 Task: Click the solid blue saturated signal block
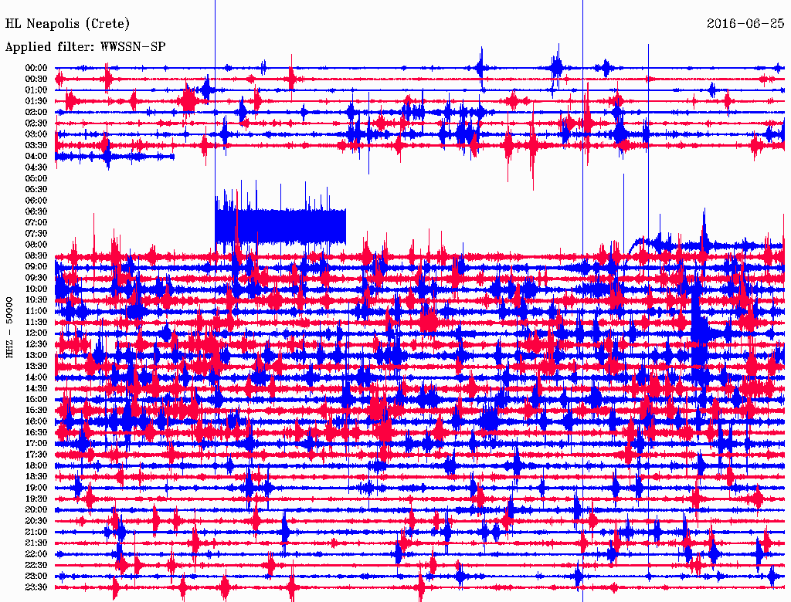(x=280, y=227)
